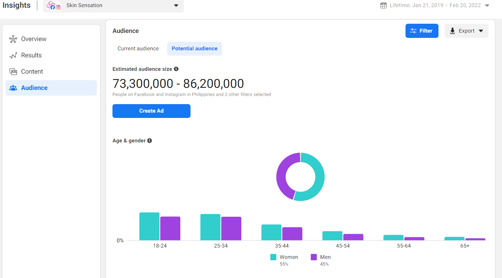This screenshot has height=278, width=502.
Task: Click the Insights page title
Action: 17,5
